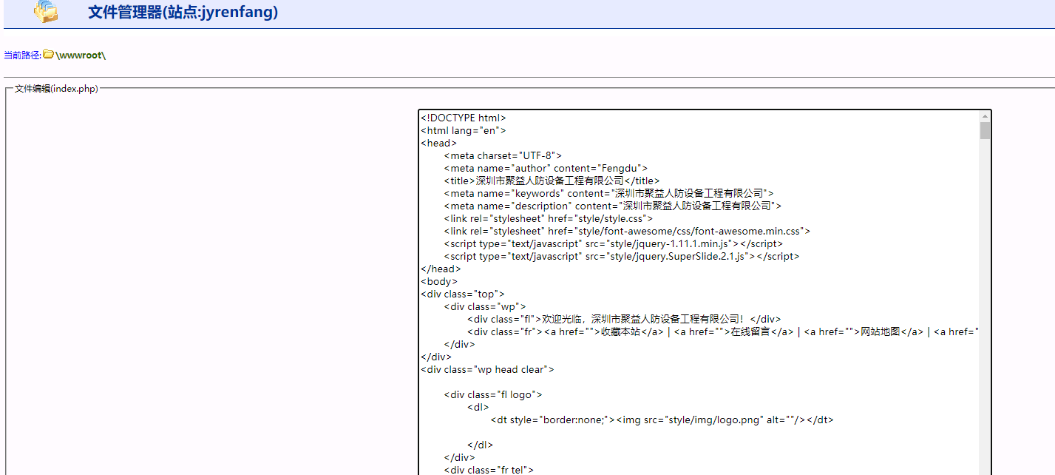Click the 文件管理器 page title heading
The height and width of the screenshot is (475, 1055).
(x=183, y=12)
